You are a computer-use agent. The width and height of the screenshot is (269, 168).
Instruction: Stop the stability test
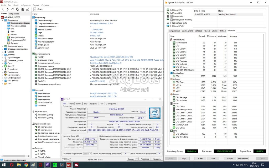(184, 159)
